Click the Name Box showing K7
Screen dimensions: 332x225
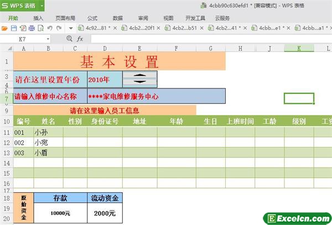tap(26, 39)
